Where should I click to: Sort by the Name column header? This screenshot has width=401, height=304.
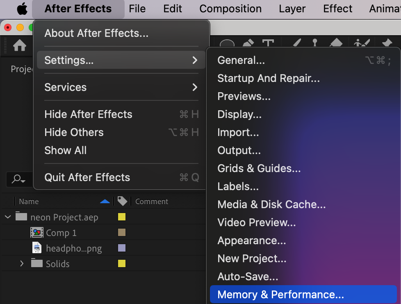pos(29,201)
